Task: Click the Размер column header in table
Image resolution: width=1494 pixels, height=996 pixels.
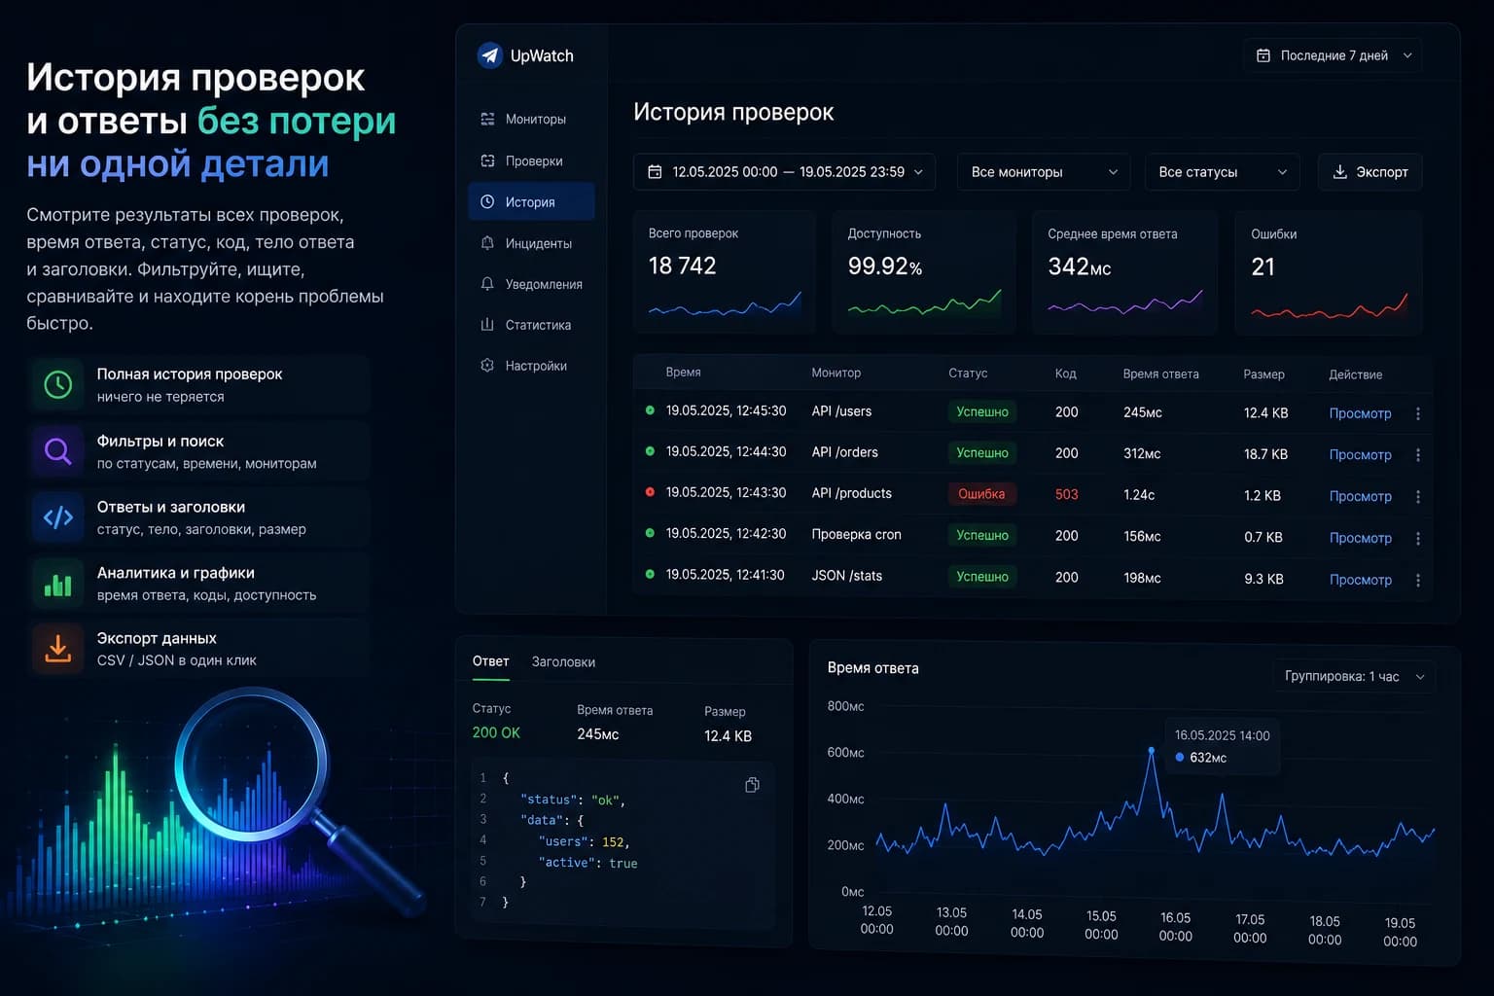Action: click(1263, 373)
